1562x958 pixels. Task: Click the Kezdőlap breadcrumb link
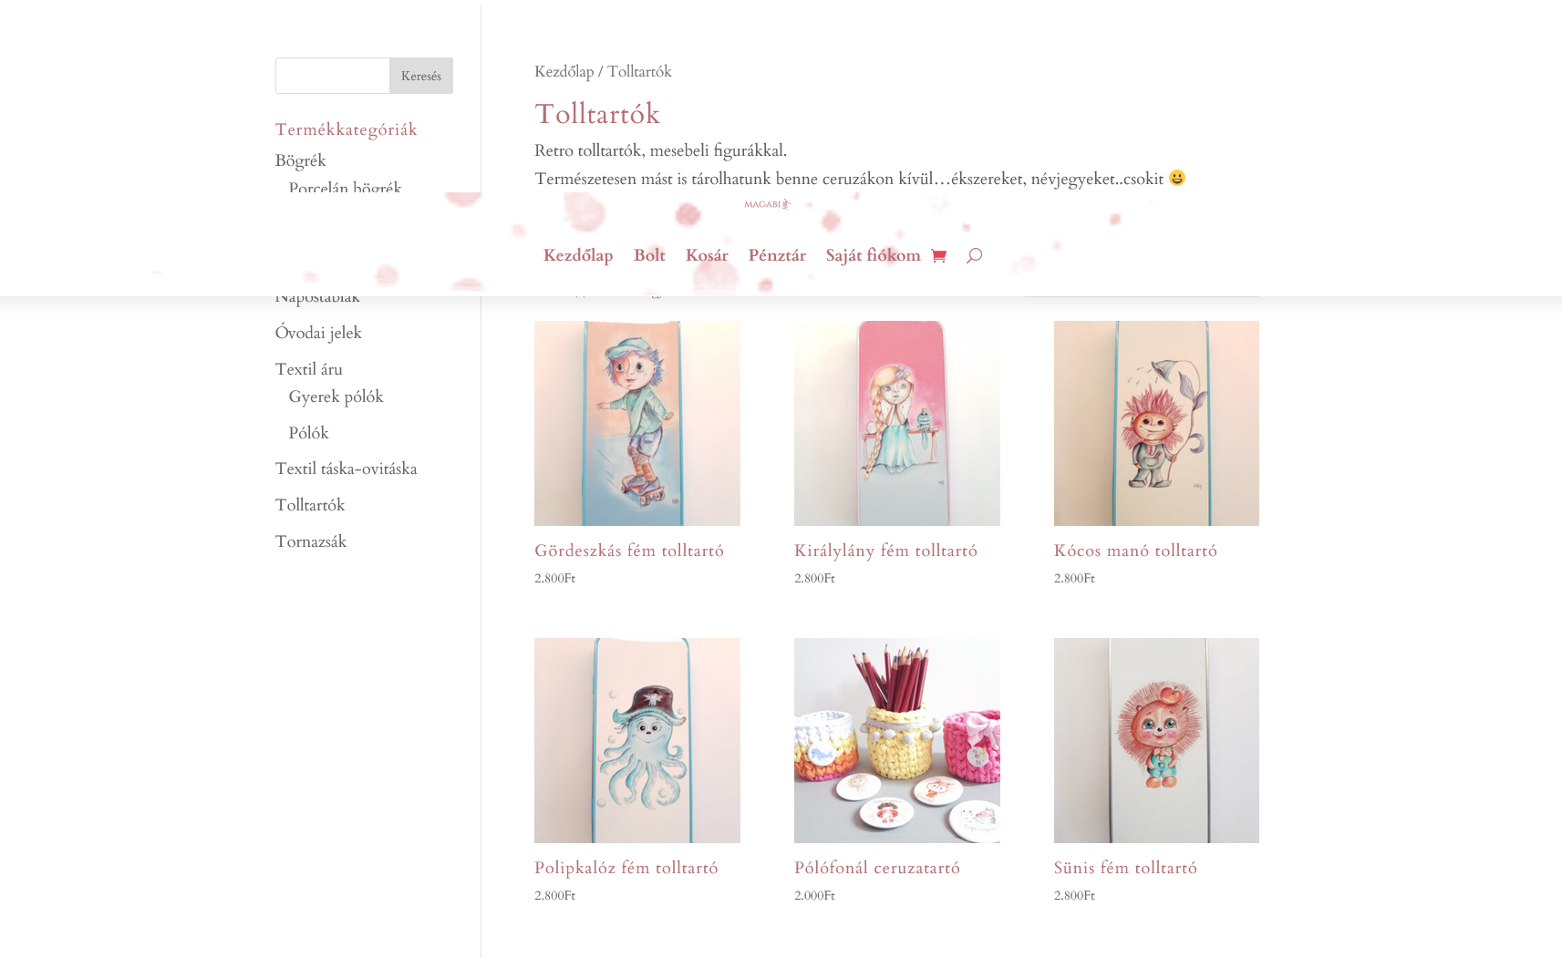click(x=564, y=72)
